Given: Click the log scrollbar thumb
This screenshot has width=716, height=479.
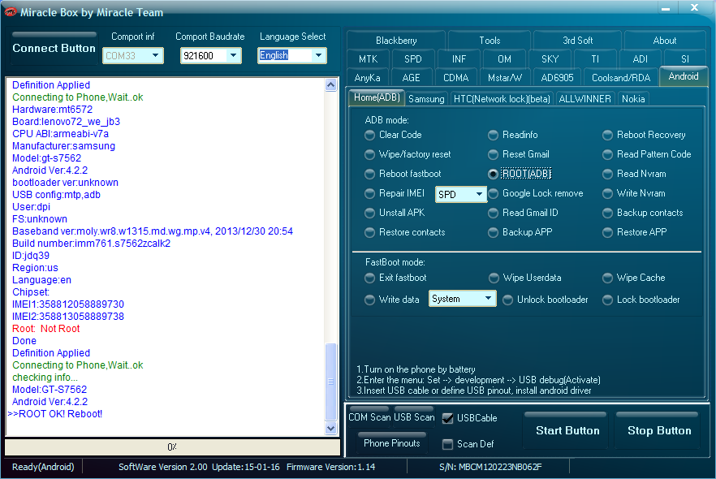Looking at the screenshot, I should (331, 382).
